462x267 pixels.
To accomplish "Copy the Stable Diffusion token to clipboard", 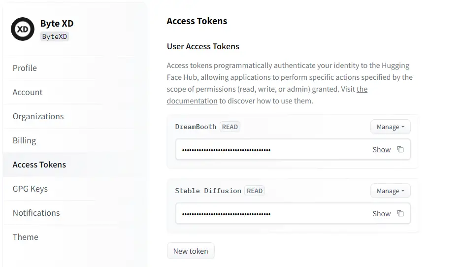I will click(x=400, y=213).
